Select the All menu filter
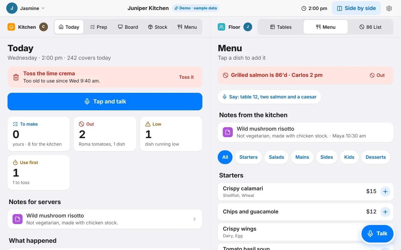This screenshot has height=250, width=401. (x=225, y=157)
